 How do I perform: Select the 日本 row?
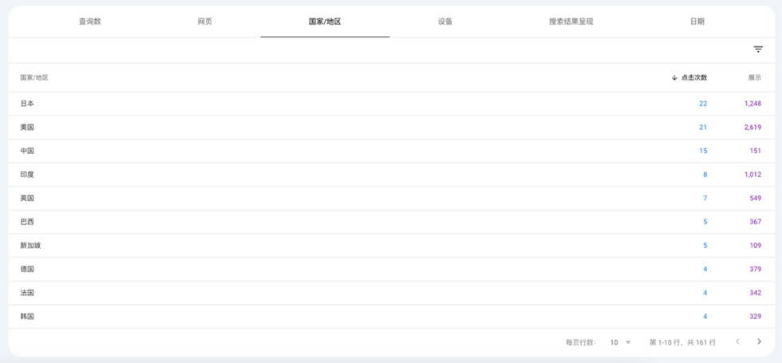coord(27,104)
